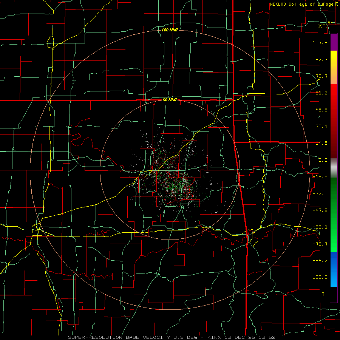Select the 61.2 scale value
Image resolution: width=340 pixels, height=340 pixels.
pos(321,93)
